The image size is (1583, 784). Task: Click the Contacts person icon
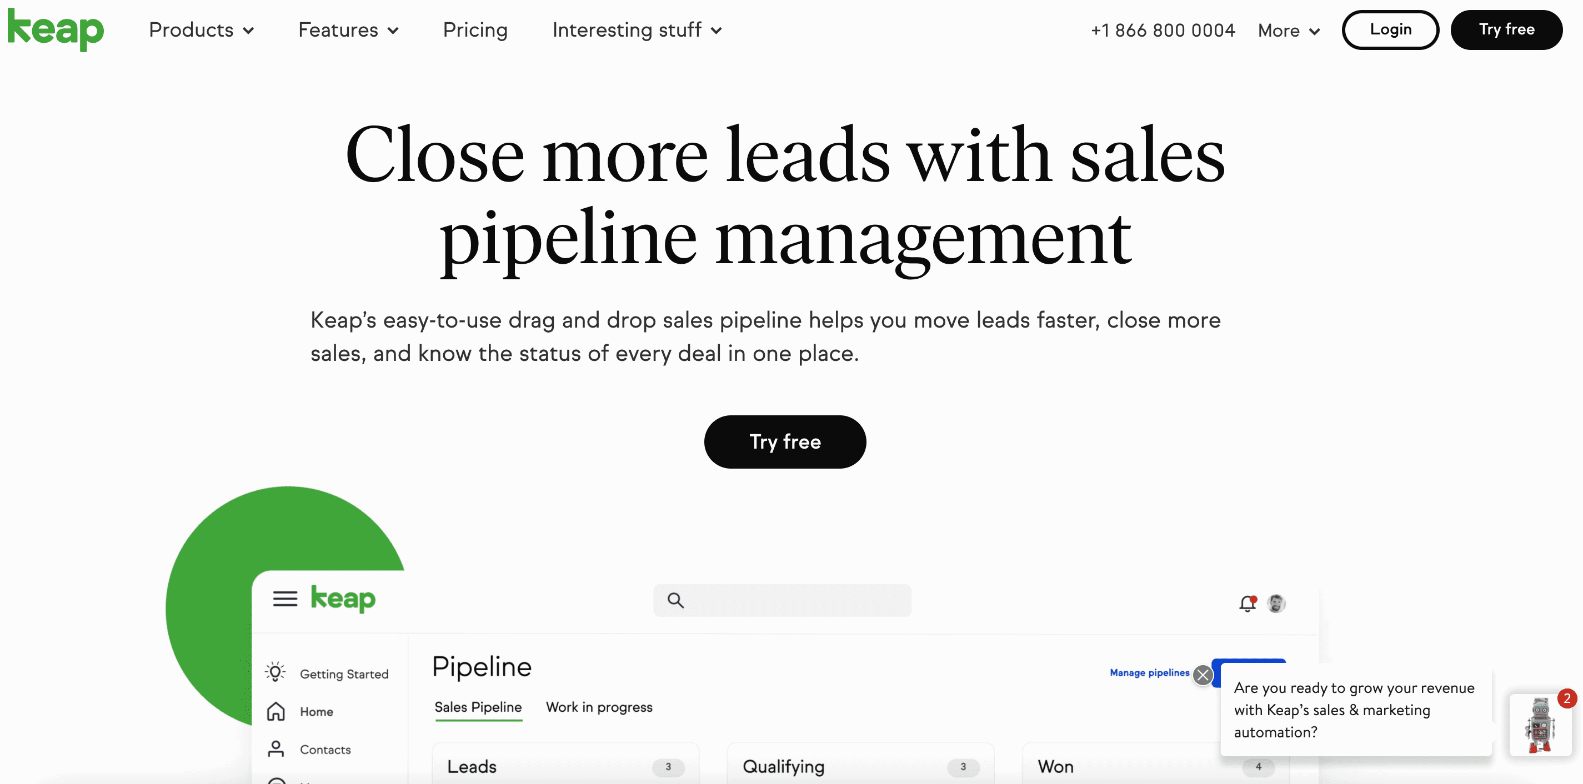click(276, 749)
